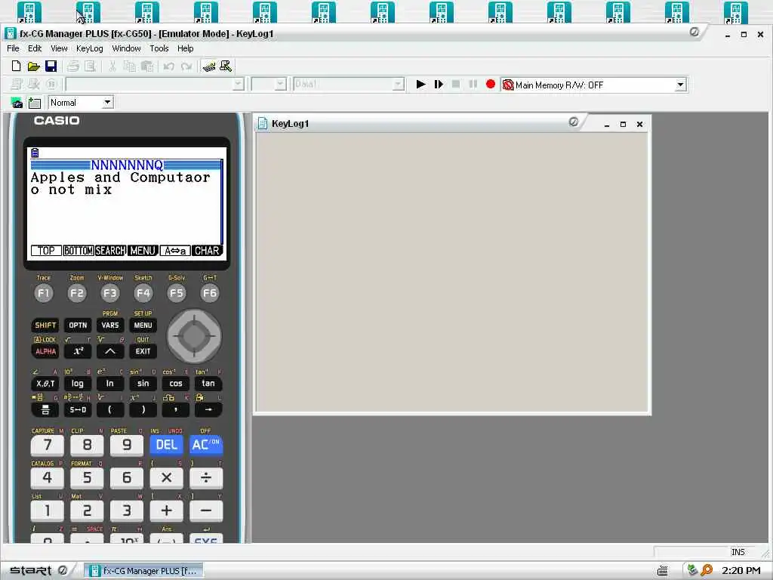This screenshot has width=773, height=580.
Task: Click the Print toolbar icon
Action: pos(73,66)
